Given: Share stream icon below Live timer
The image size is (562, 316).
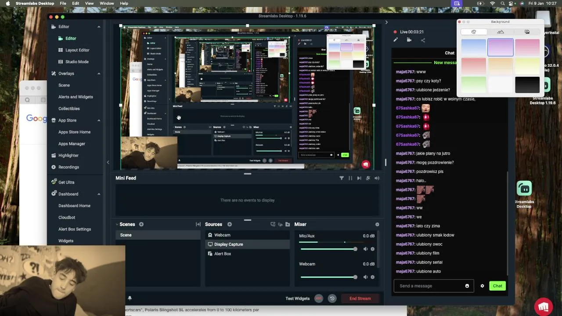Looking at the screenshot, I should (x=423, y=40).
